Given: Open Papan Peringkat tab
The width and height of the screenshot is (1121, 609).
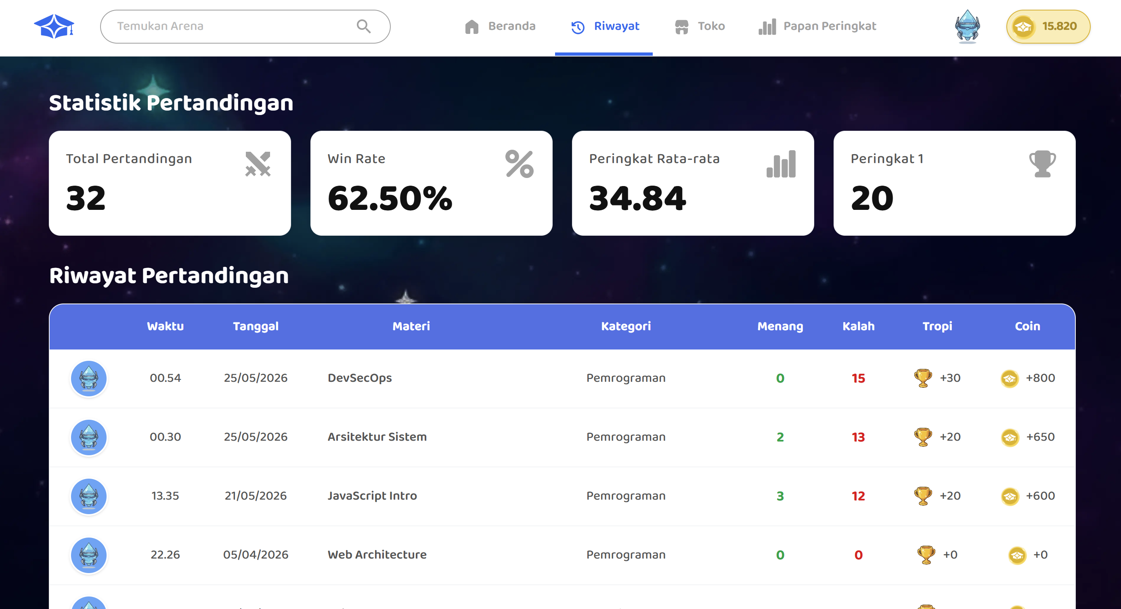Looking at the screenshot, I should 817,27.
